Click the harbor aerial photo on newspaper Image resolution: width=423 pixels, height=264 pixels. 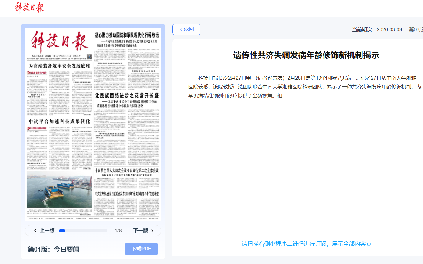[x=59, y=190]
